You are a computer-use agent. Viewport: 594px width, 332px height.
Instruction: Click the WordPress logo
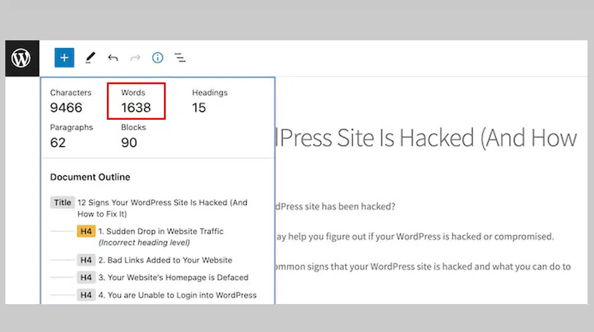click(21, 58)
